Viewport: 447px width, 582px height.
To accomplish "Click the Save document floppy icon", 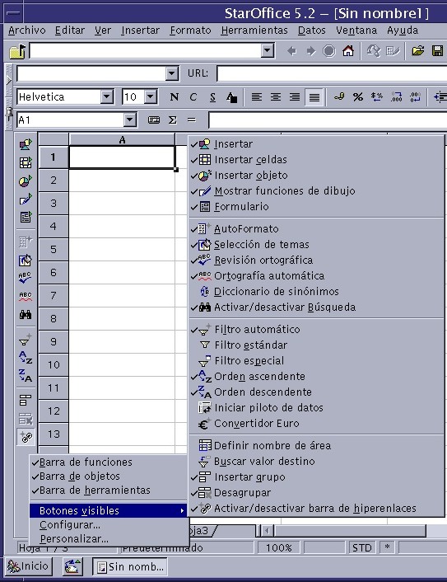I will [x=437, y=51].
